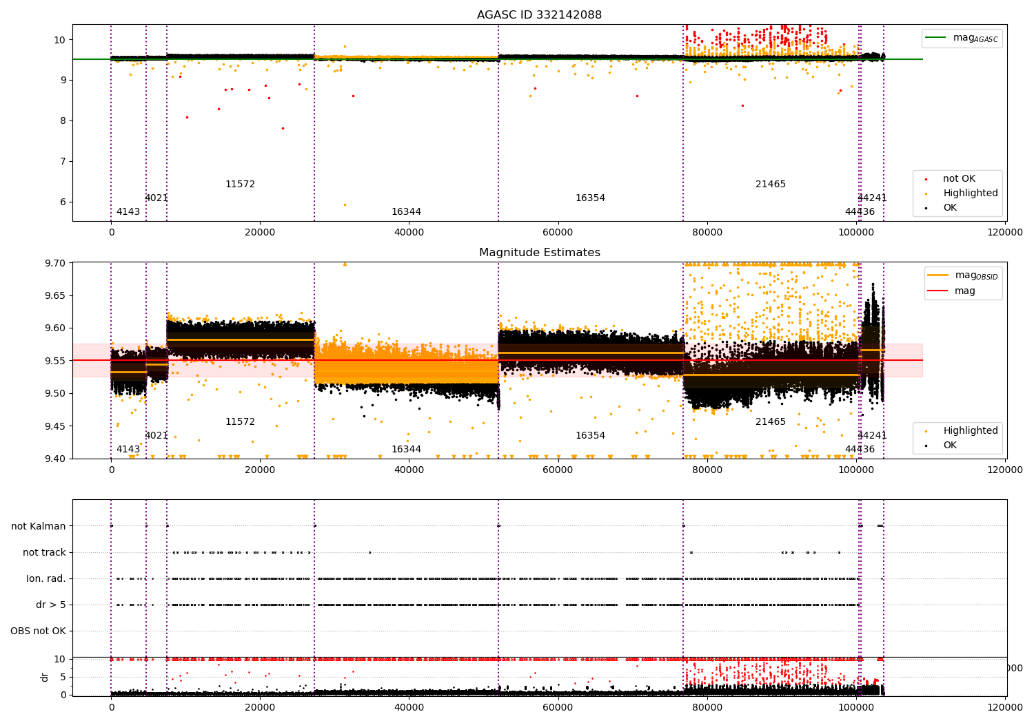1034x723 pixels.
Task: Click y-tick 9.70 in Magnitude Estimates plot
Action: point(54,263)
